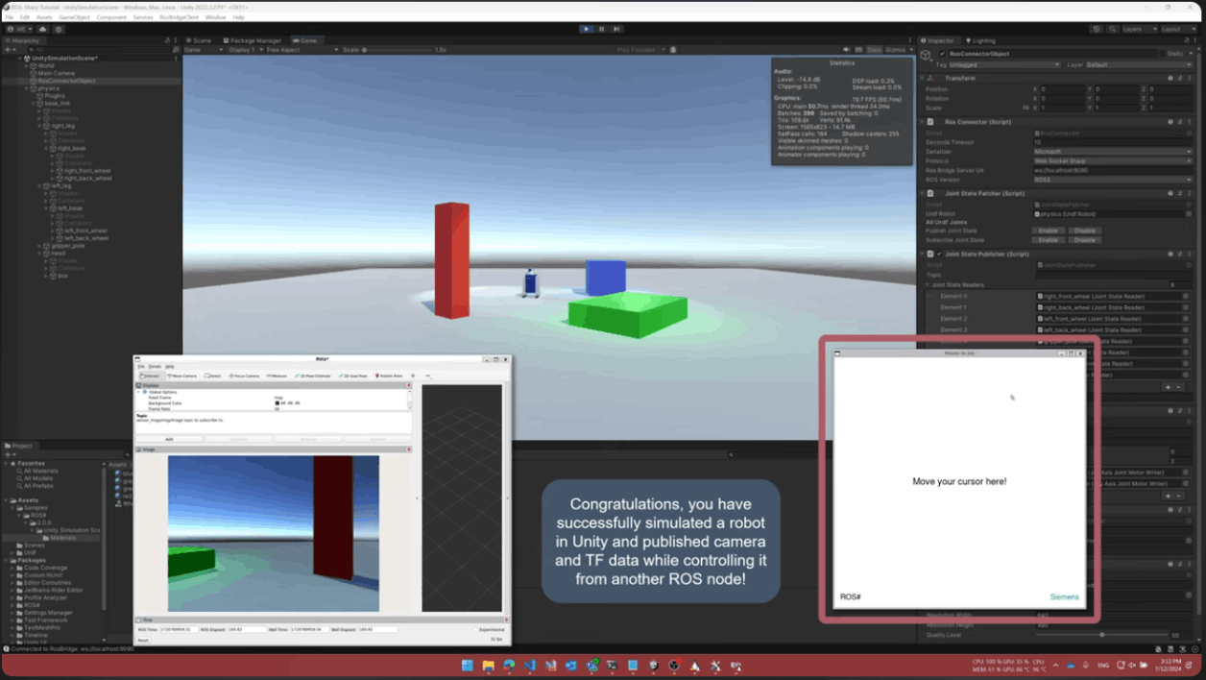Screen dimensions: 1206x680
Task: Click the Play button in Unity toolbar
Action: 587,29
